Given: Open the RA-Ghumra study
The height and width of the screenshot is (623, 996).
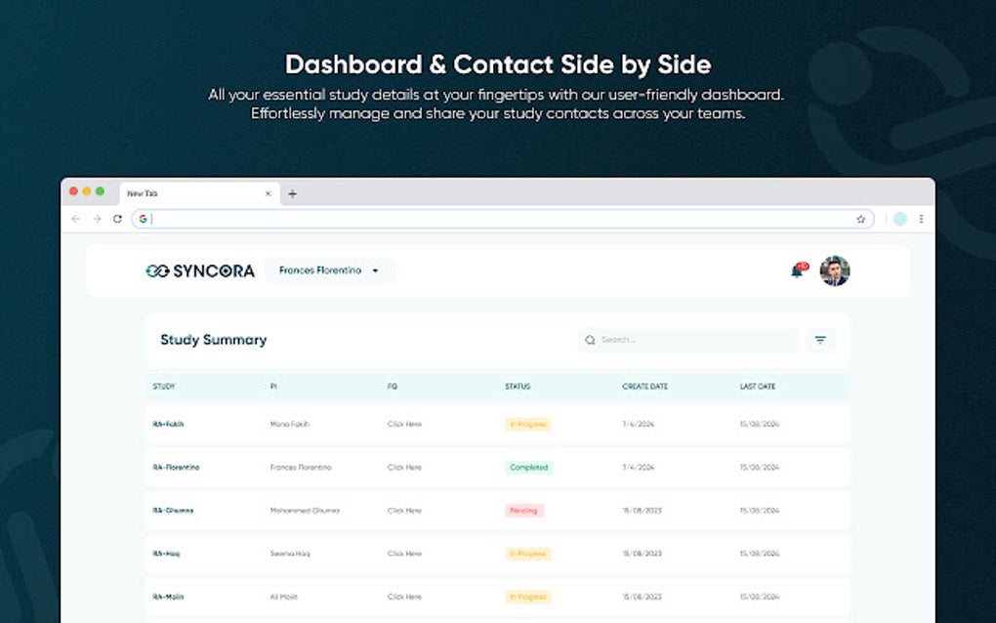Looking at the screenshot, I should pos(173,511).
